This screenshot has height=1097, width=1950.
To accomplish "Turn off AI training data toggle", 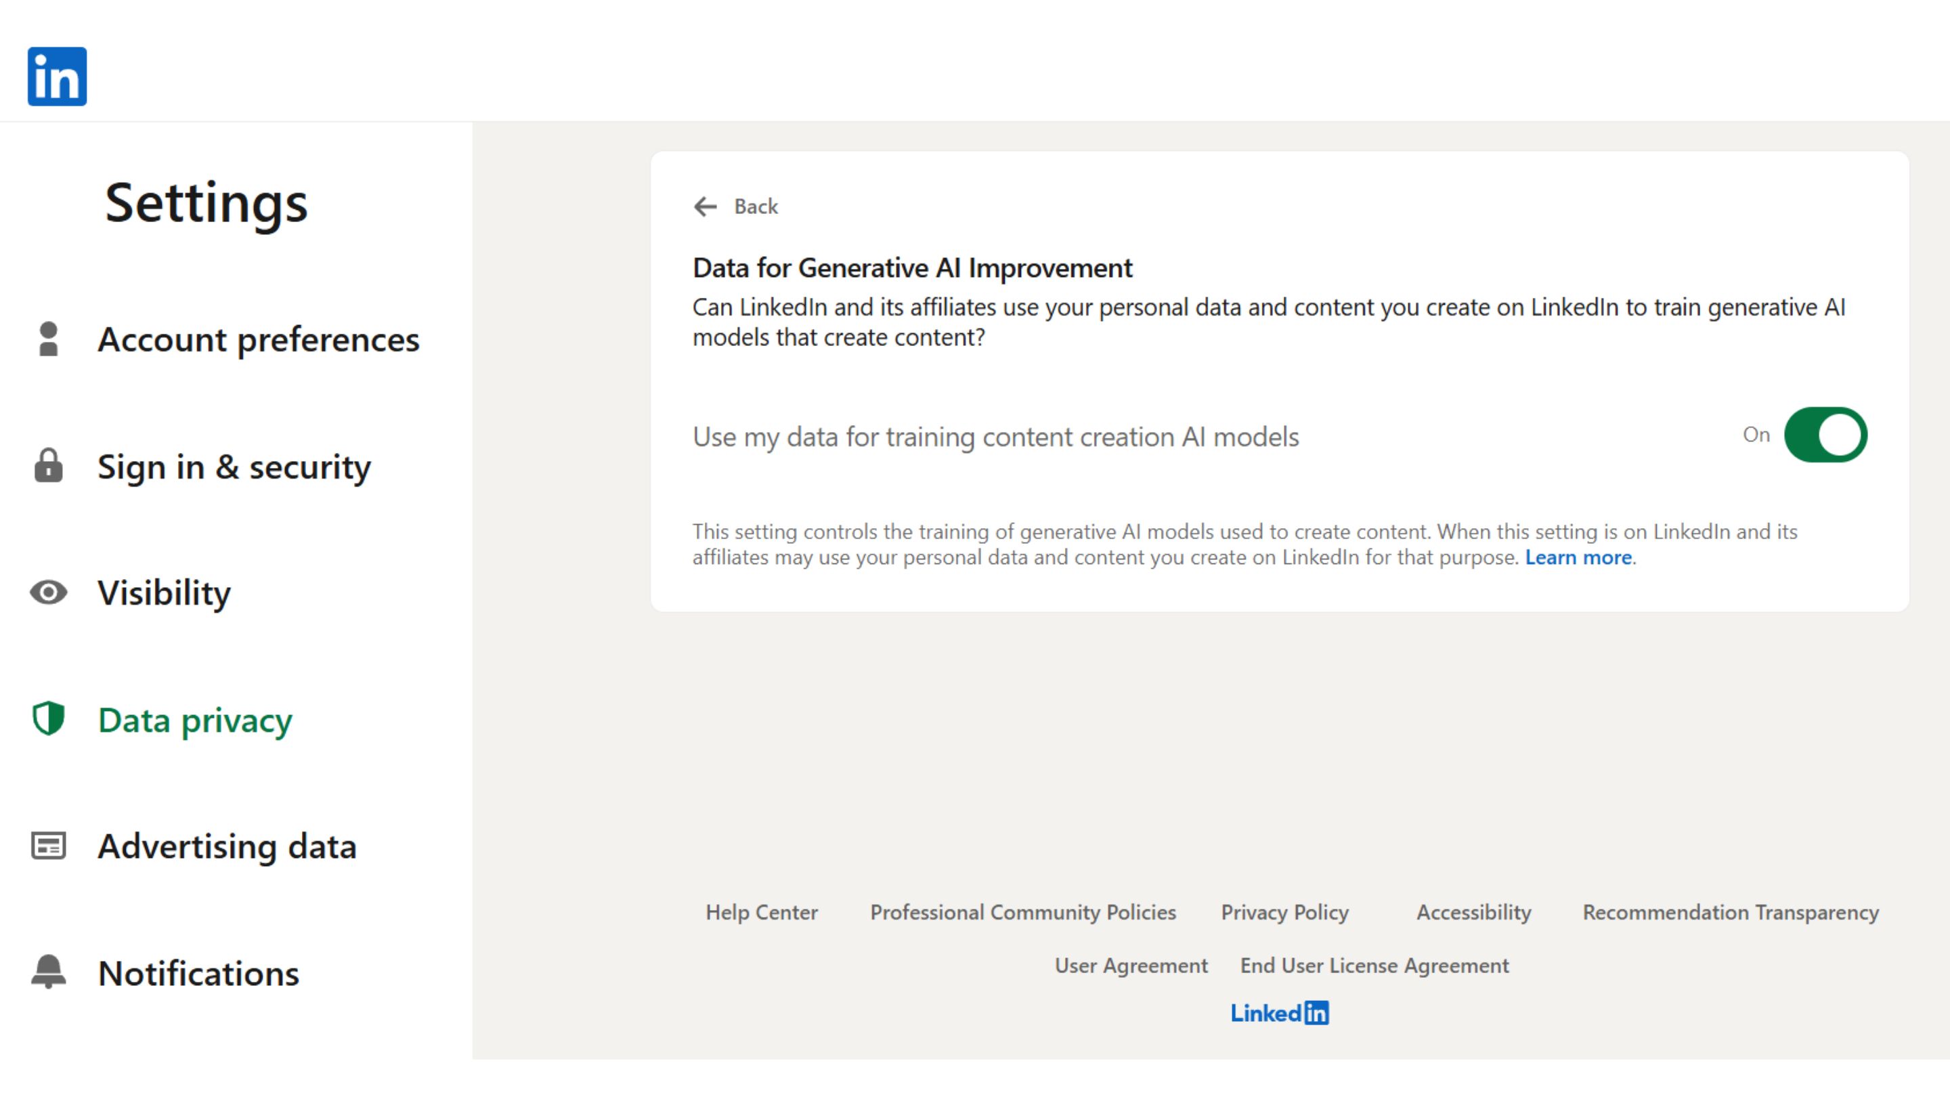I will (x=1825, y=435).
